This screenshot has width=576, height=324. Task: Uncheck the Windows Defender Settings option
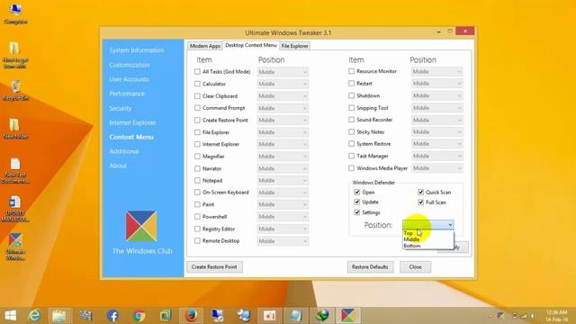pyautogui.click(x=356, y=212)
